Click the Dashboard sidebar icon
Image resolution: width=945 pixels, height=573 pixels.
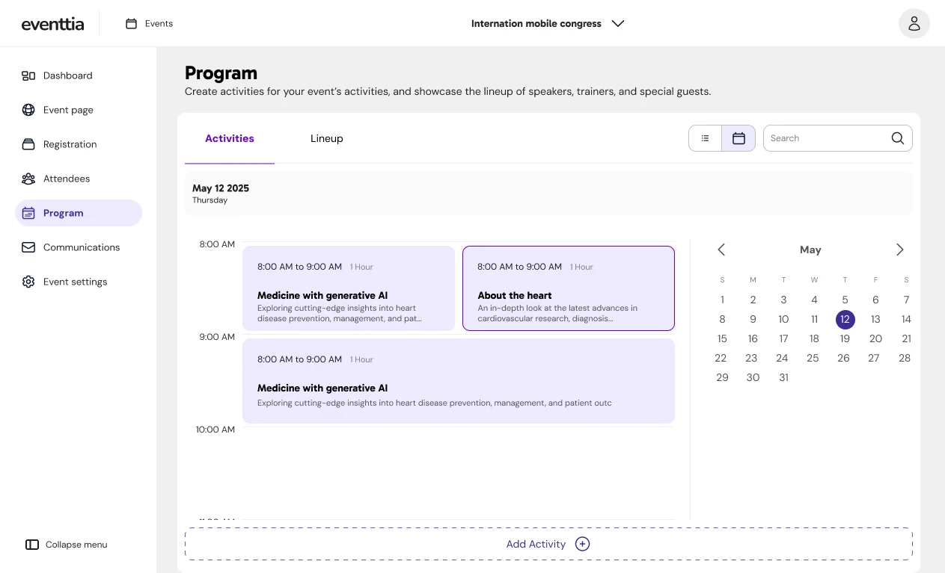(28, 75)
